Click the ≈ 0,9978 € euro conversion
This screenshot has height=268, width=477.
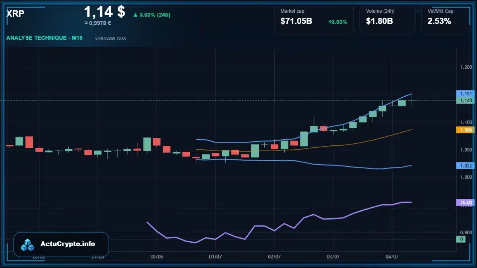pos(98,23)
